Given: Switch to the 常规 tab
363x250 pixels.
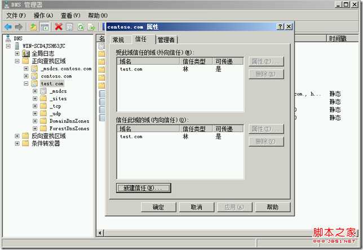Looking at the screenshot, I should [118, 40].
